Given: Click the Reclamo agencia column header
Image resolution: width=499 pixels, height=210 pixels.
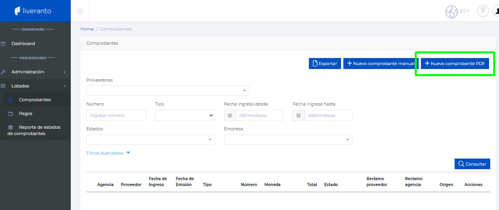Looking at the screenshot, I should (413, 182).
